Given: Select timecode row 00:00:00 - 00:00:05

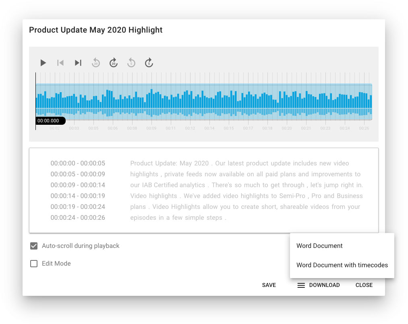Looking at the screenshot, I should pos(78,163).
